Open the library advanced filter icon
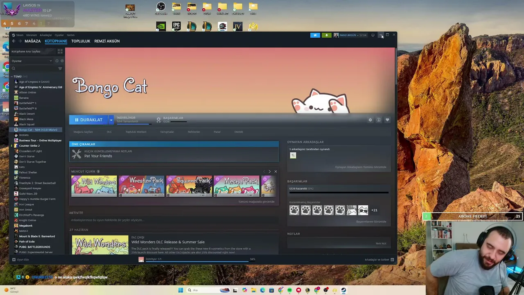The height and width of the screenshot is (295, 524). [60, 68]
